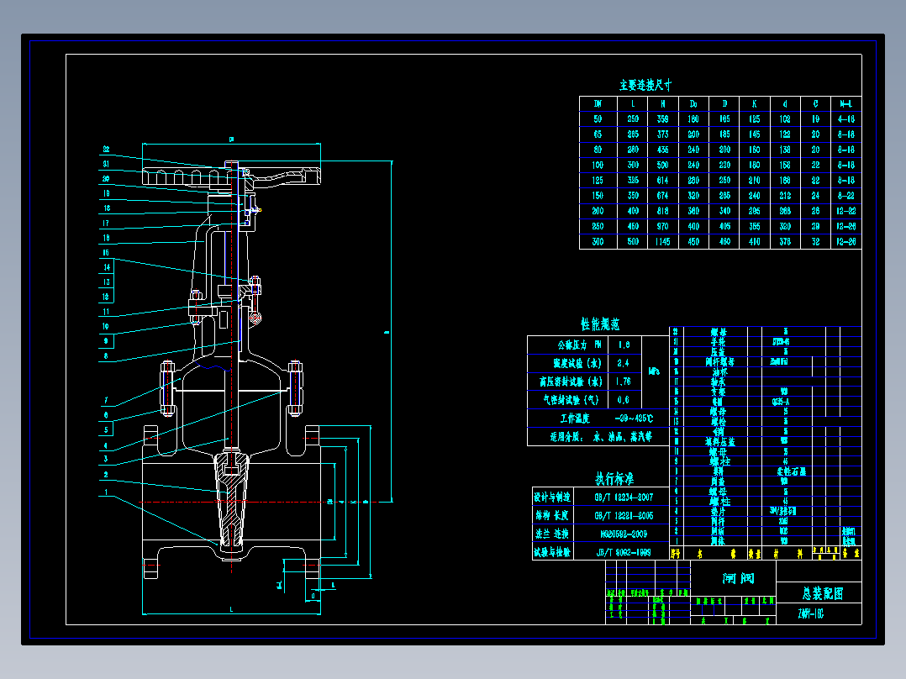This screenshot has width=906, height=679.
Task: Click the 8-22 value in the DN 150 row
Action: [845, 196]
